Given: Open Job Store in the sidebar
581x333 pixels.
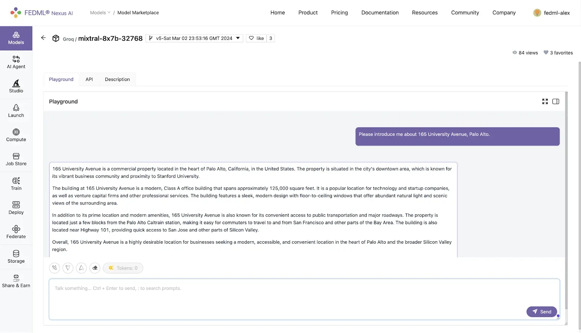Looking at the screenshot, I should (16, 160).
